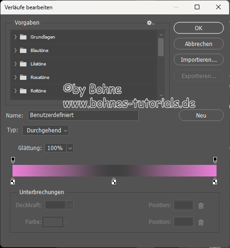Open the presets gear settings menu
This screenshot has height=248, width=230.
(x=150, y=23)
